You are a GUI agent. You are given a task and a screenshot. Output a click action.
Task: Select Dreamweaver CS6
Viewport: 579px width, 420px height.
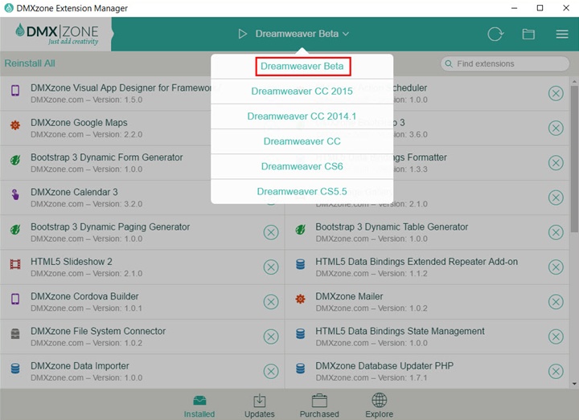coord(302,167)
